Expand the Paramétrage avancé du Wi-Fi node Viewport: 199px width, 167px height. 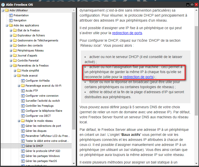point(19,86)
